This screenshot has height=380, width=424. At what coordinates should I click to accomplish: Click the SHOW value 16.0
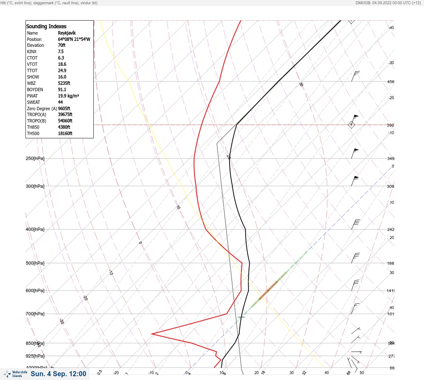(x=62, y=77)
